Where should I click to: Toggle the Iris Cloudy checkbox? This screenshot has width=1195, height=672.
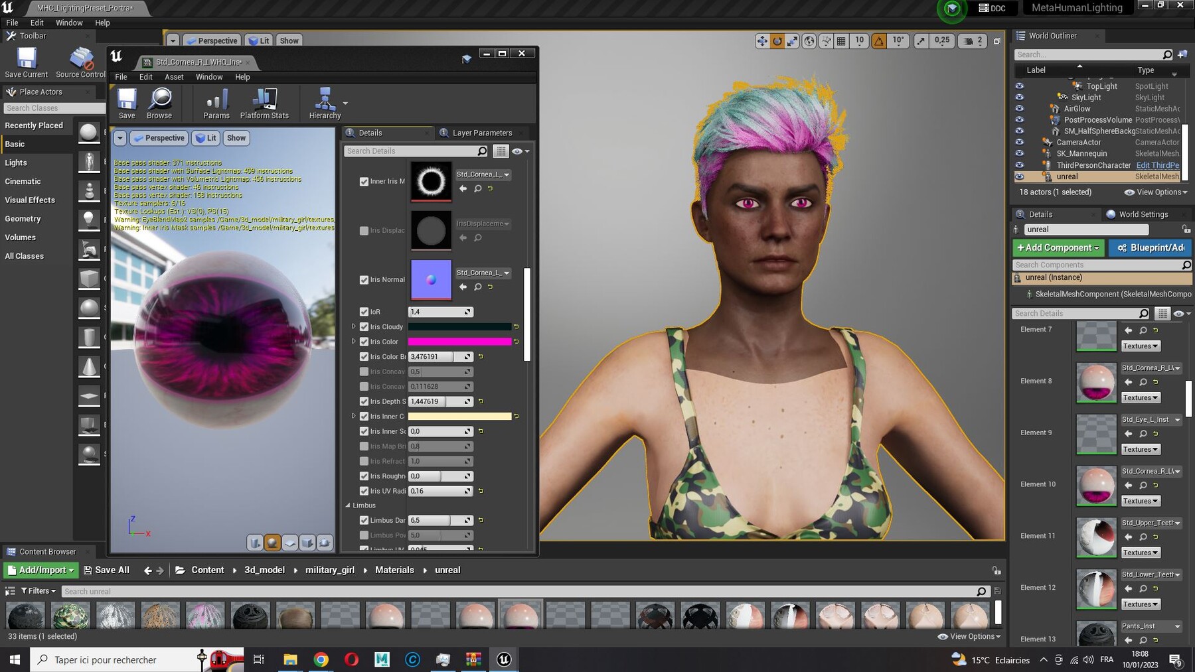tap(364, 327)
